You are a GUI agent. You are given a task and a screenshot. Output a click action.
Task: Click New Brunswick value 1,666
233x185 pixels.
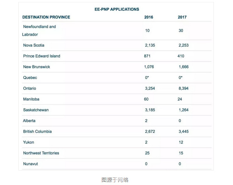[x=184, y=67]
